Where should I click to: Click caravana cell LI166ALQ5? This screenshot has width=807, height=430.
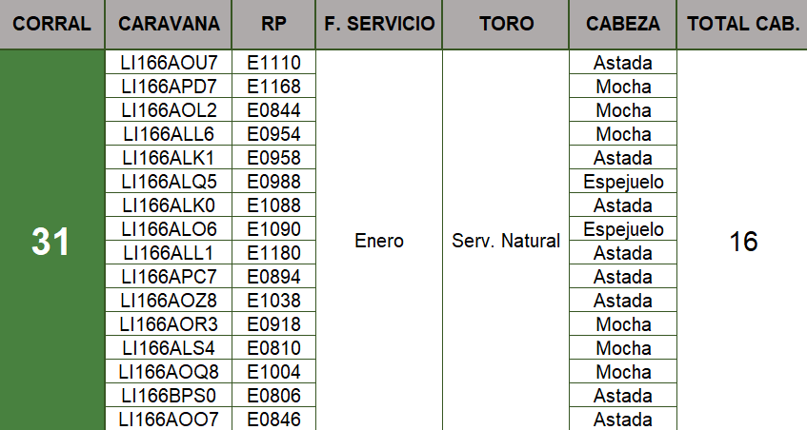pyautogui.click(x=170, y=182)
